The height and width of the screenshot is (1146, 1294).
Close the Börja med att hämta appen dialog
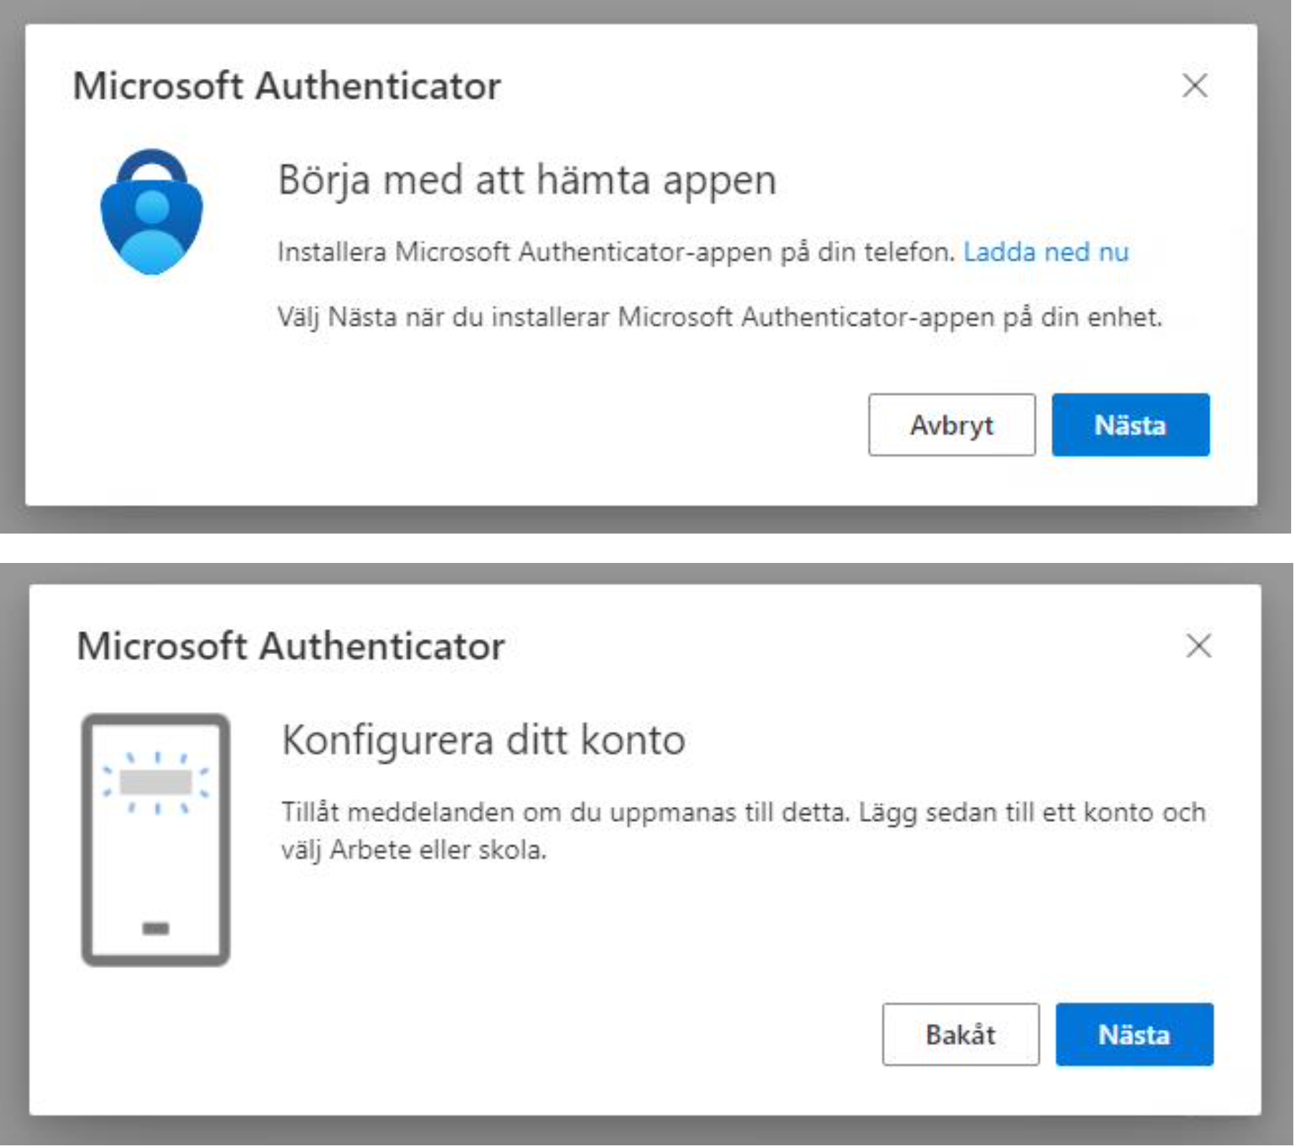[x=1194, y=86]
